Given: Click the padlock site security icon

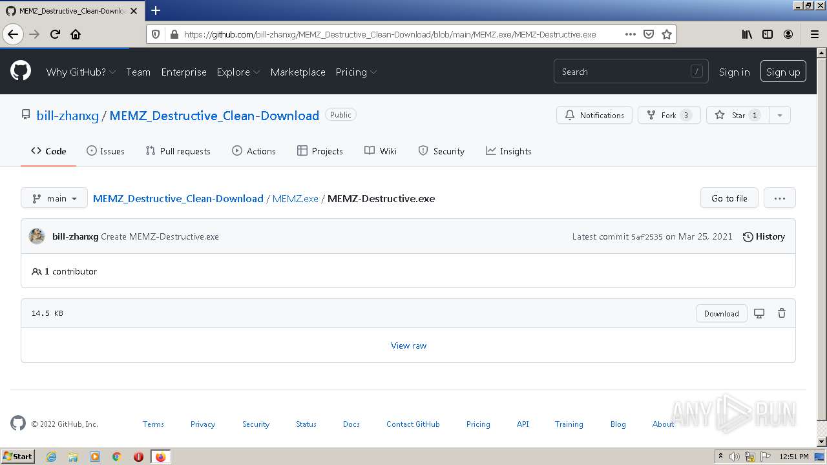Looking at the screenshot, I should point(174,34).
